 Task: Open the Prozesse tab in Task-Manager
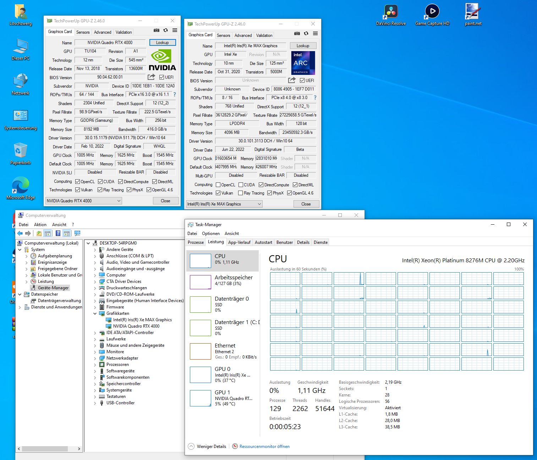[x=196, y=242]
